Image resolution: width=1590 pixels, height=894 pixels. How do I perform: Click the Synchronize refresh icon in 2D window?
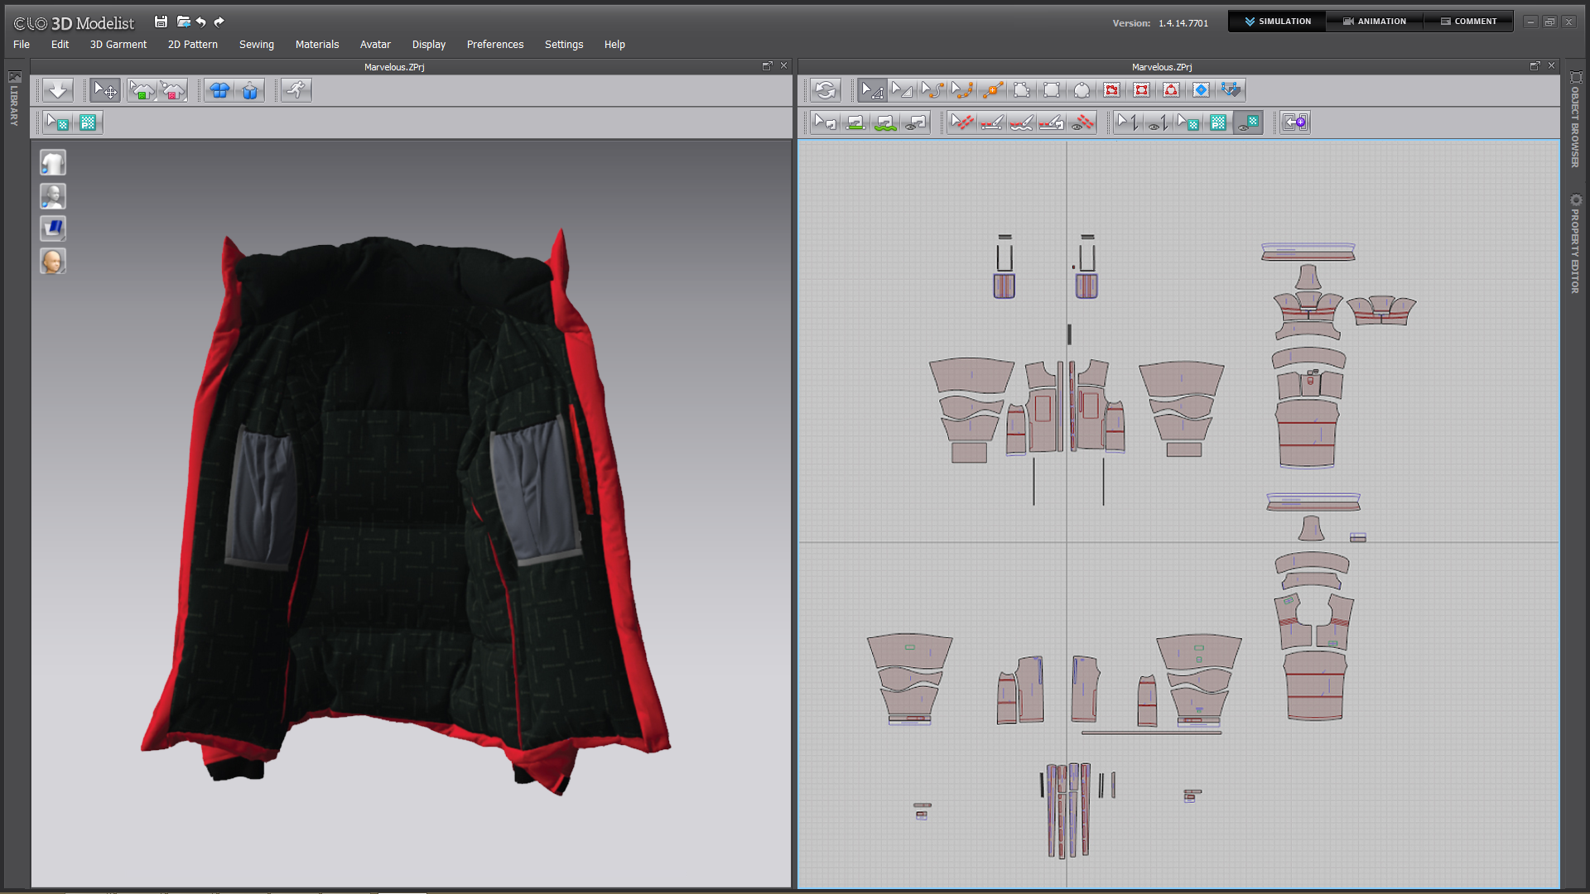tap(826, 90)
